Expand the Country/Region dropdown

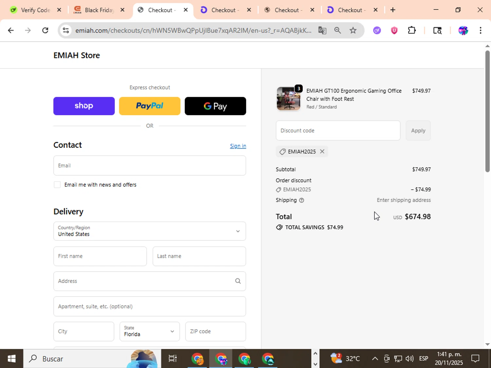[x=150, y=231]
